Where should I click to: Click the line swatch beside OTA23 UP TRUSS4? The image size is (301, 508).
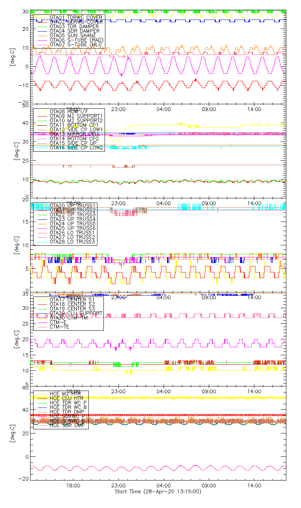[41, 219]
